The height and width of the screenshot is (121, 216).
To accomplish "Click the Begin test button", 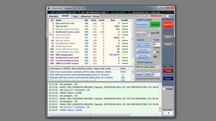I will click(x=139, y=74).
